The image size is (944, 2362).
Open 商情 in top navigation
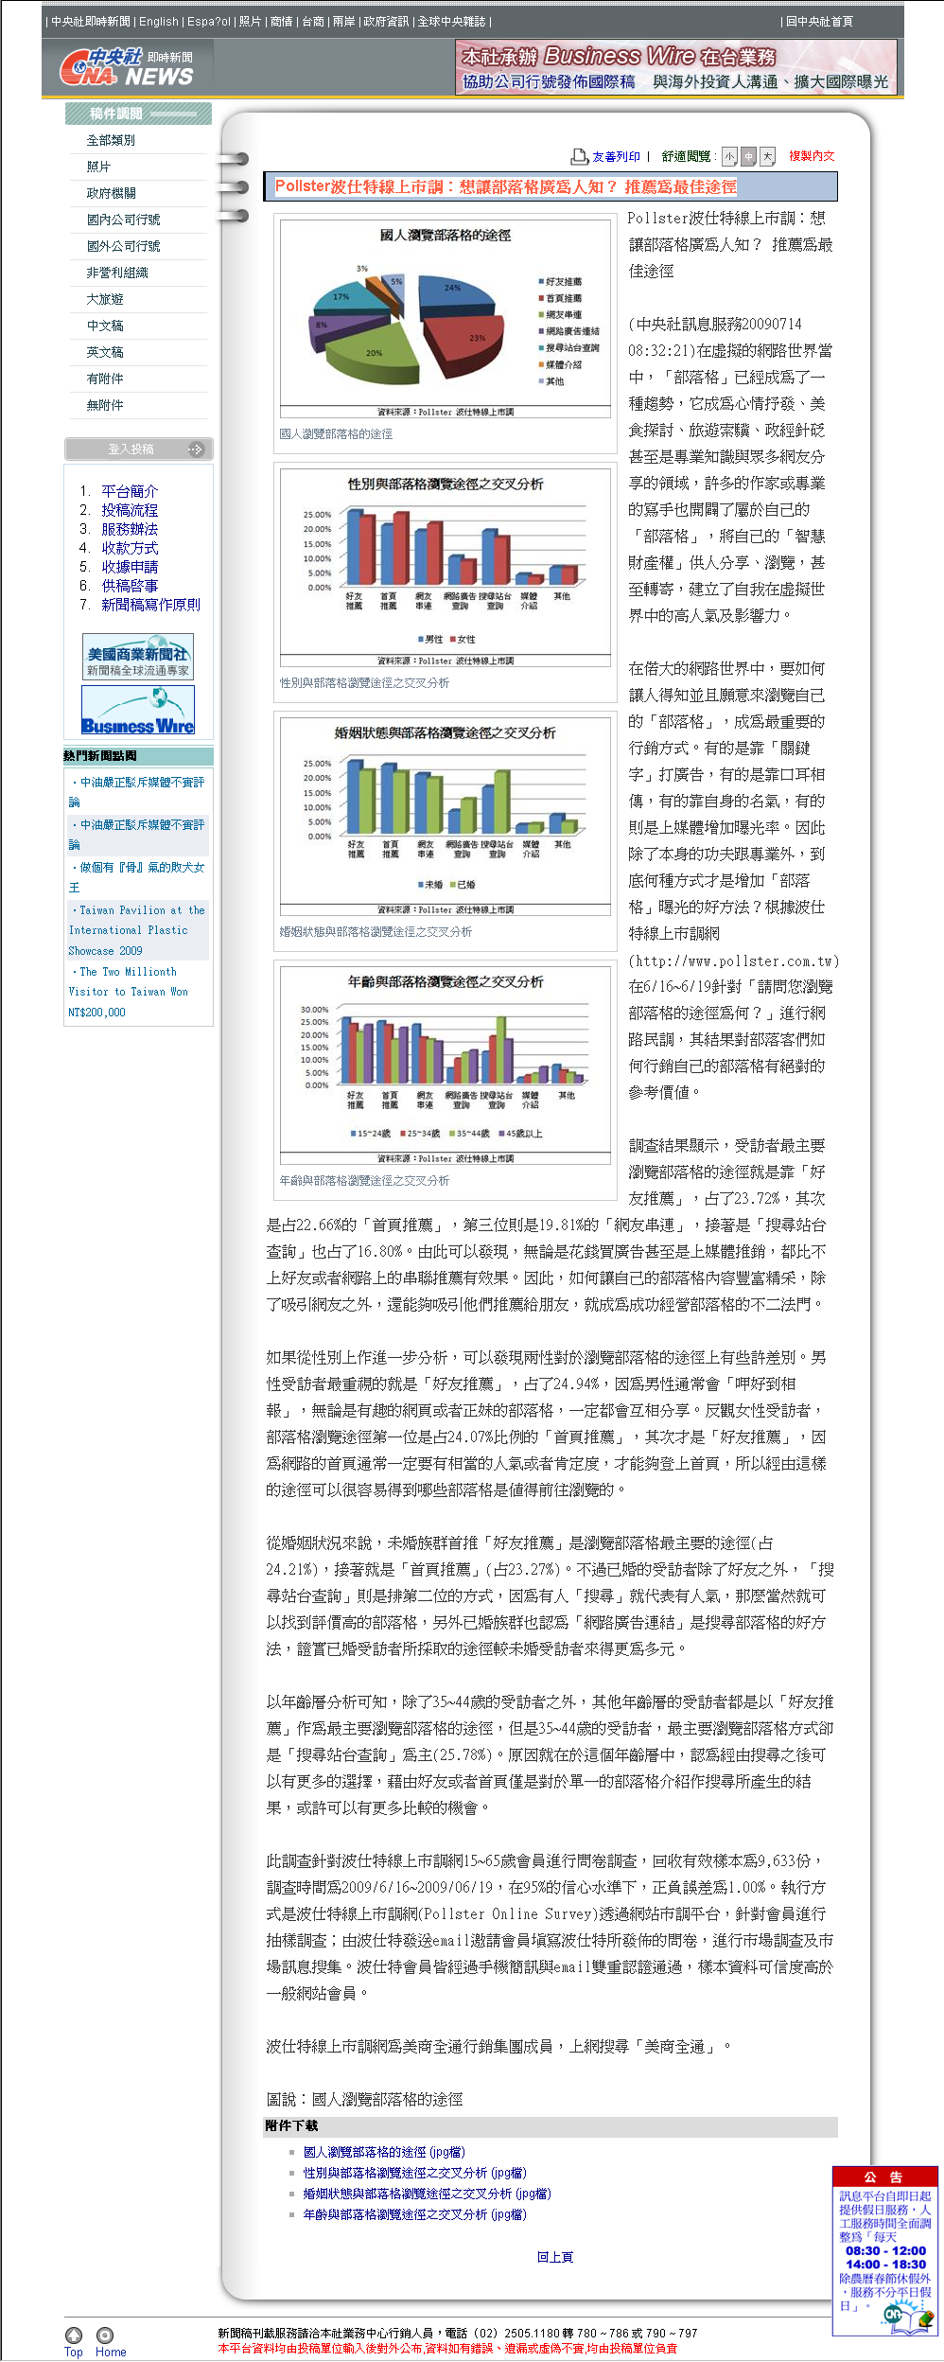(281, 22)
